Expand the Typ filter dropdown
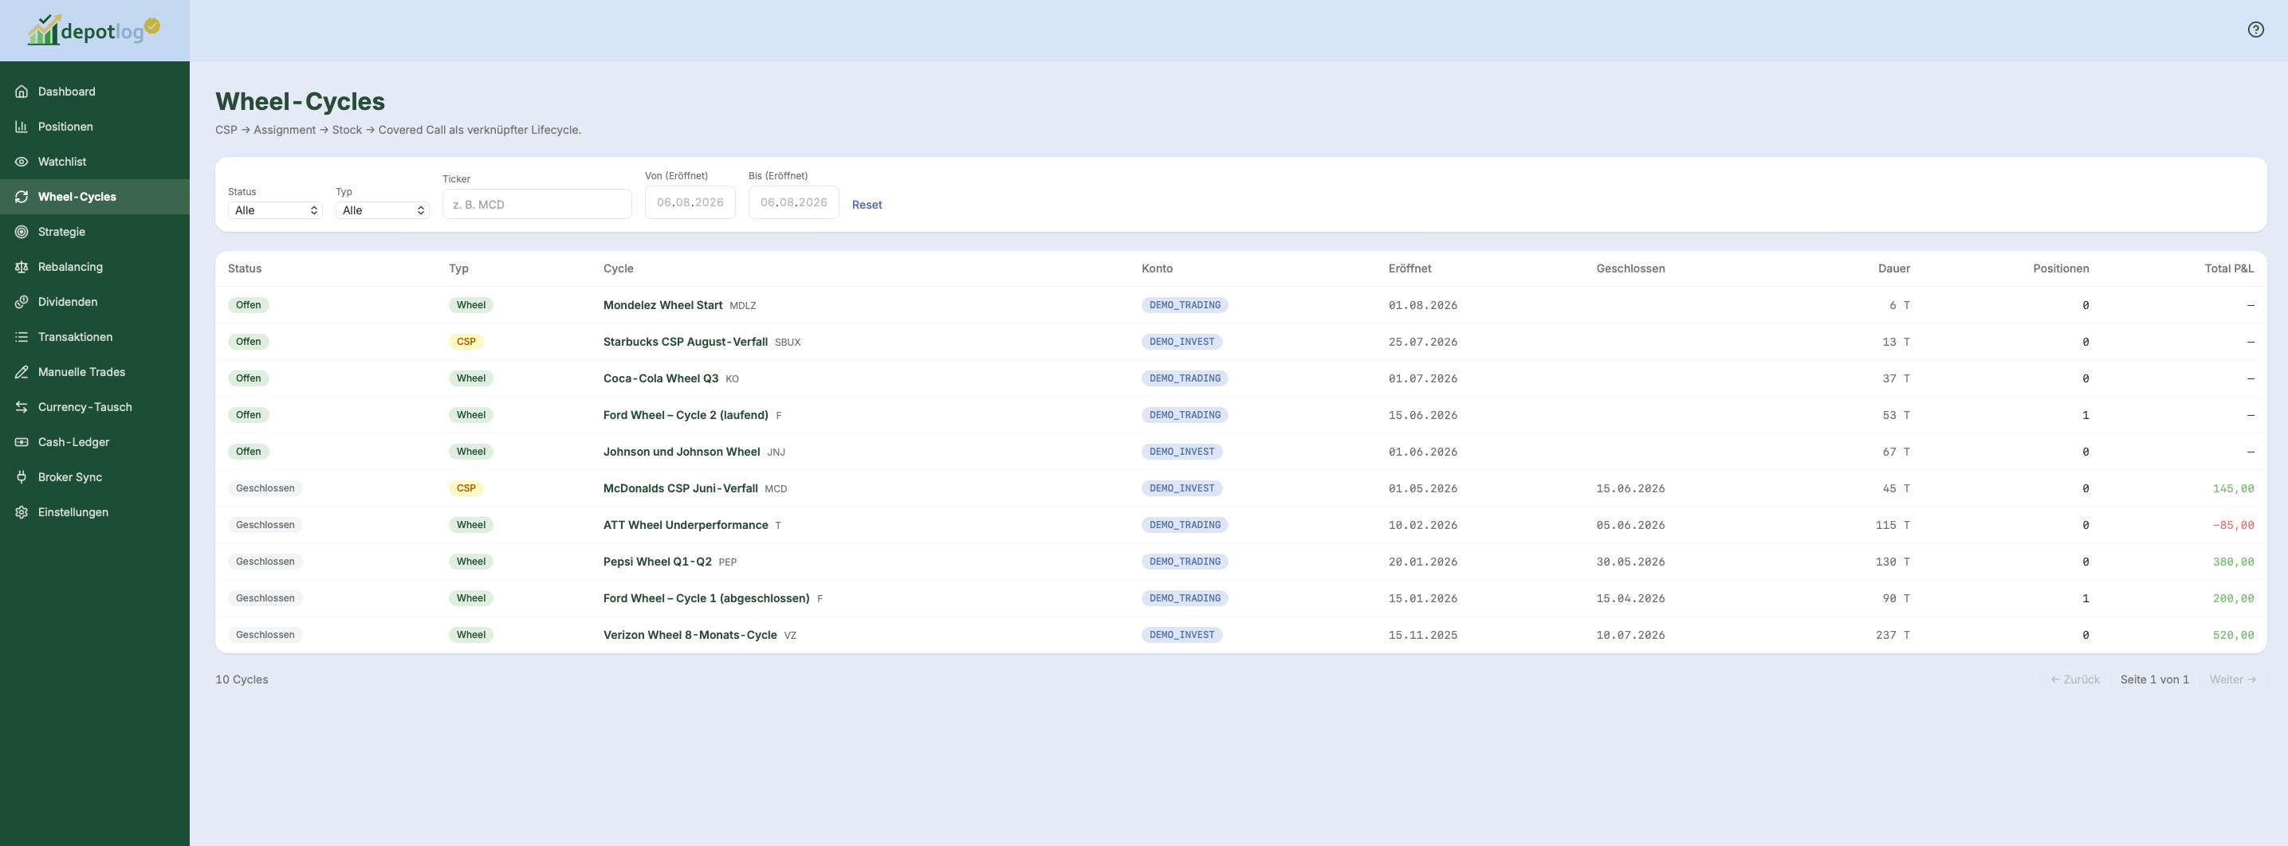This screenshot has height=846, width=2288. tap(383, 210)
